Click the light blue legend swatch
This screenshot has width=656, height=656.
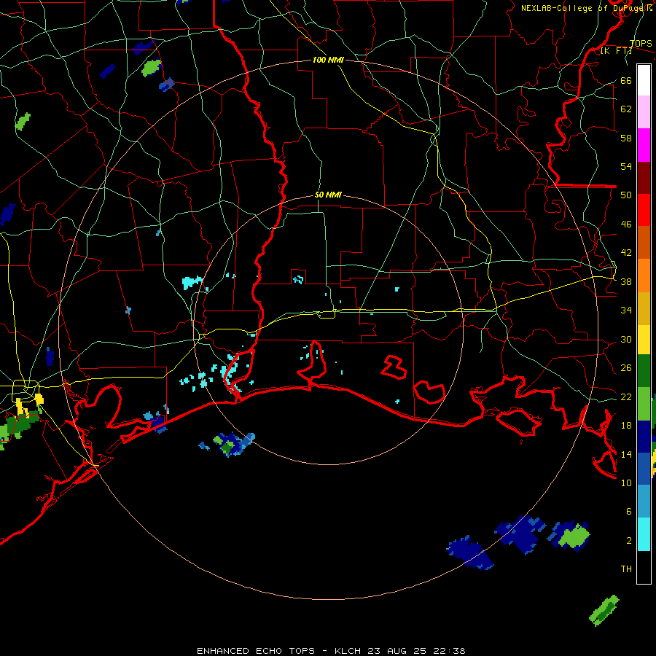(x=644, y=501)
